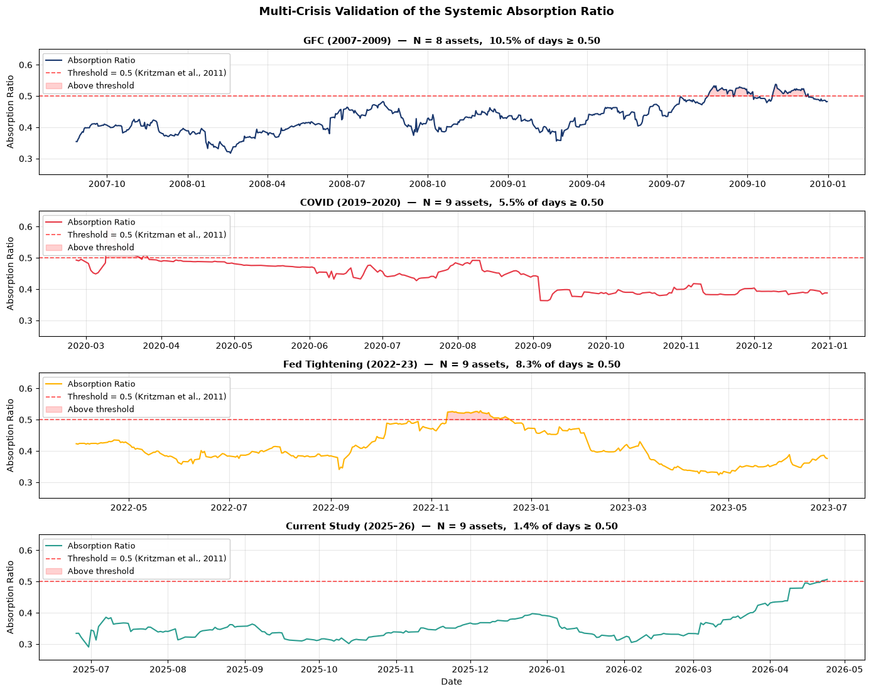The width and height of the screenshot is (871, 693).
Task: Click the "2020-03" date tick label
Action: pos(86,345)
